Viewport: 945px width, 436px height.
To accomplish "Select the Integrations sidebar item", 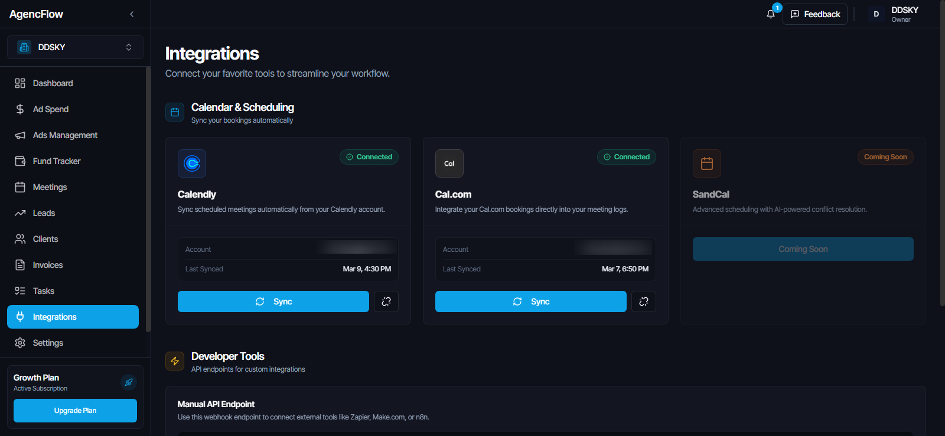I will pos(73,317).
